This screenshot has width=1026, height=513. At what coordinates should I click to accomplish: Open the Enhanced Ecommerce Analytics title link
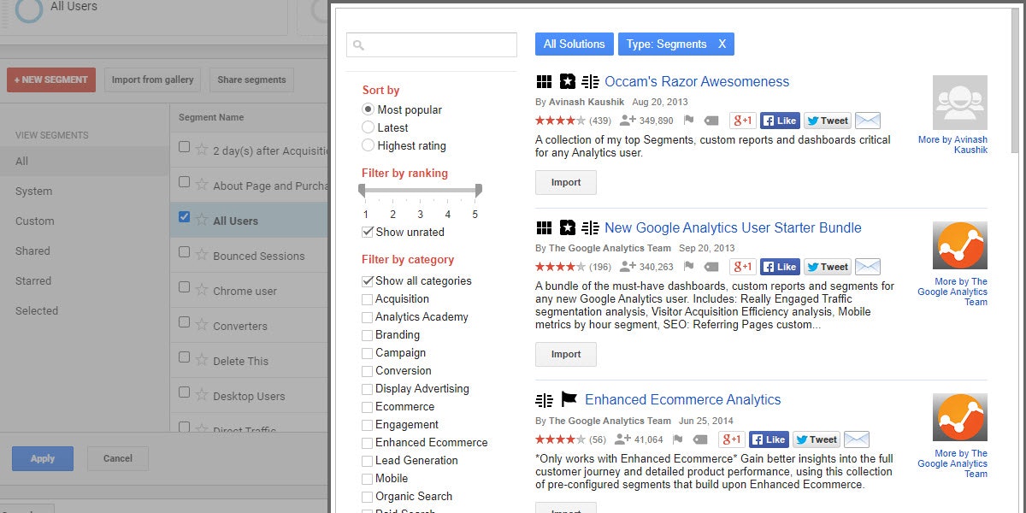tap(682, 399)
